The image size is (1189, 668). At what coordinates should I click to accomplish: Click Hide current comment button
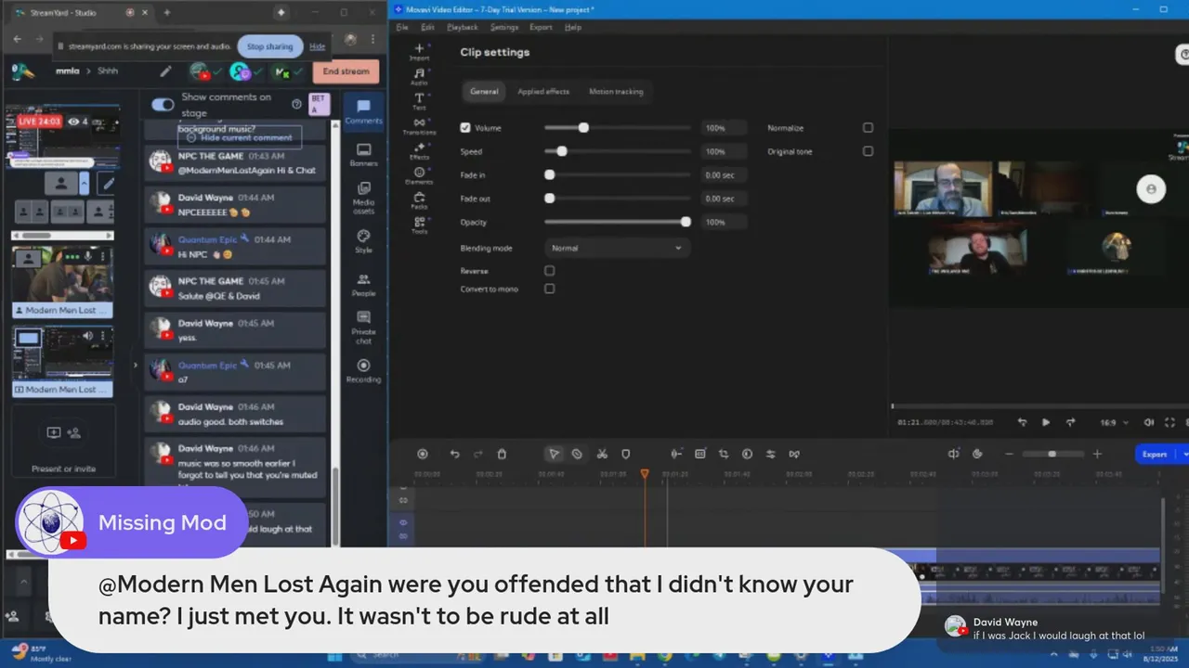click(x=240, y=137)
